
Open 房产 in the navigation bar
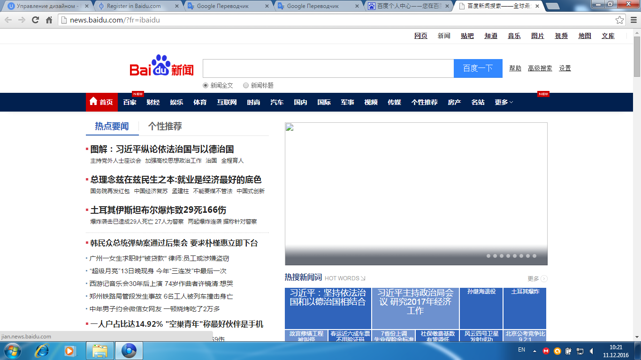click(454, 102)
